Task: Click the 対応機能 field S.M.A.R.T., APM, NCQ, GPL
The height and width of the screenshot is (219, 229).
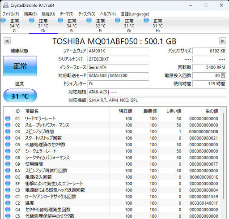Action: coord(157,100)
